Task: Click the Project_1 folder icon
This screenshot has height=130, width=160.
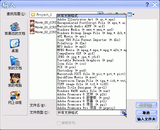Action: pos(33,14)
